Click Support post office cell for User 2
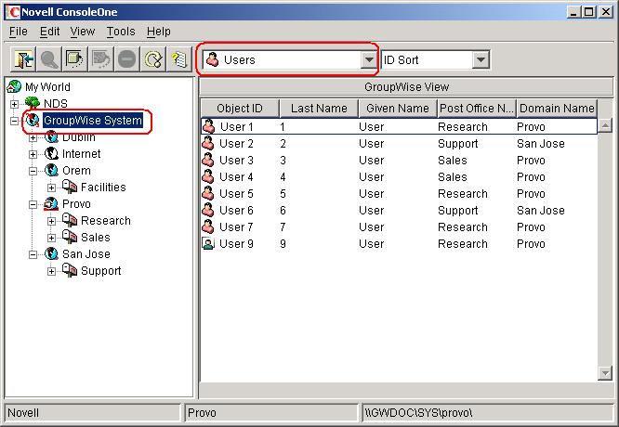Screen dimensions: 619x427 coord(458,144)
